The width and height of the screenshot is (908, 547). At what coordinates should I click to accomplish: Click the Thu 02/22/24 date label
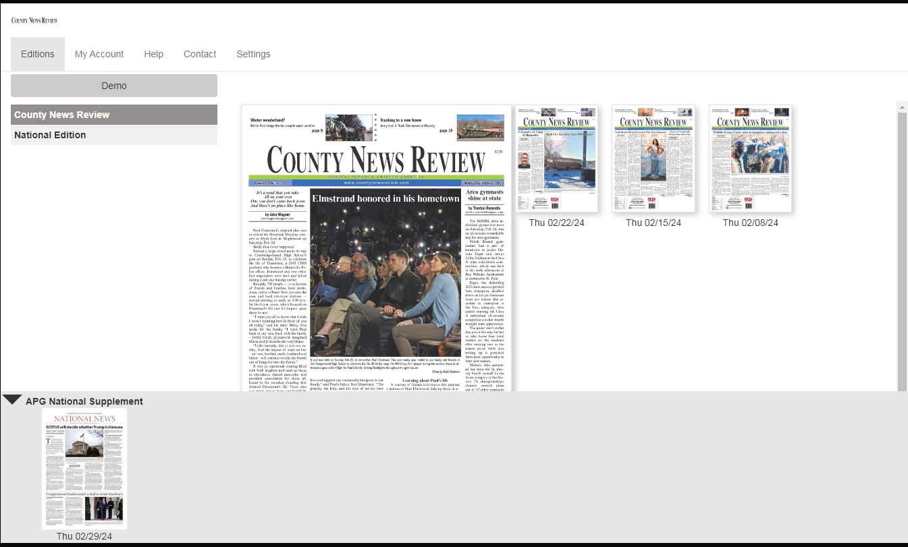click(557, 223)
